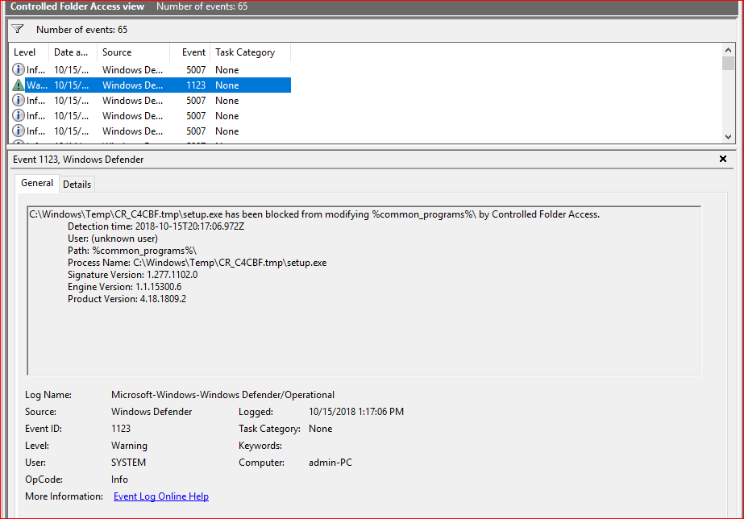Click the 'Path: %common_programs%\' line

point(132,251)
